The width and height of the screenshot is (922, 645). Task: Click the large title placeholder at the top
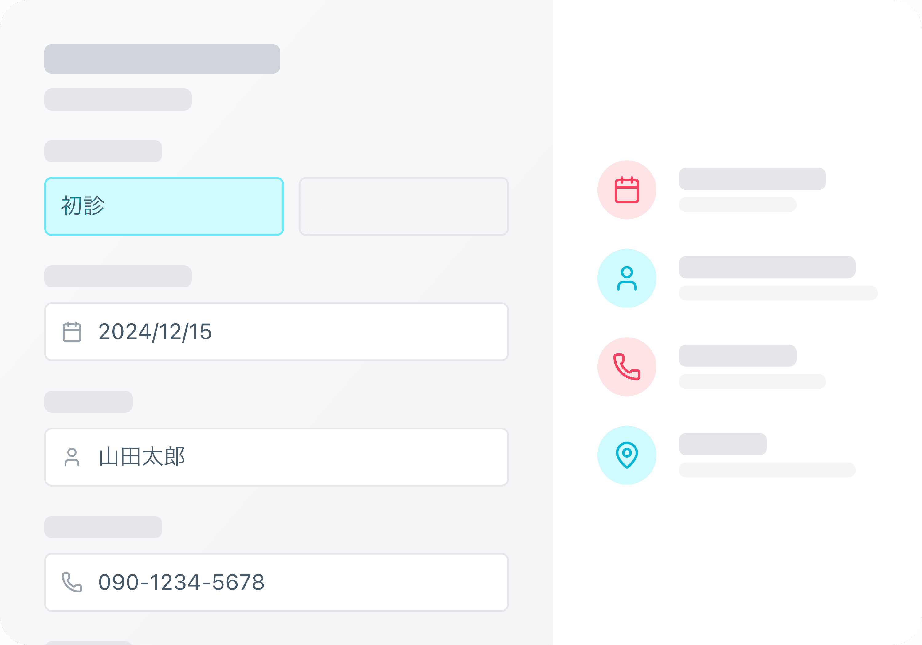tap(162, 59)
